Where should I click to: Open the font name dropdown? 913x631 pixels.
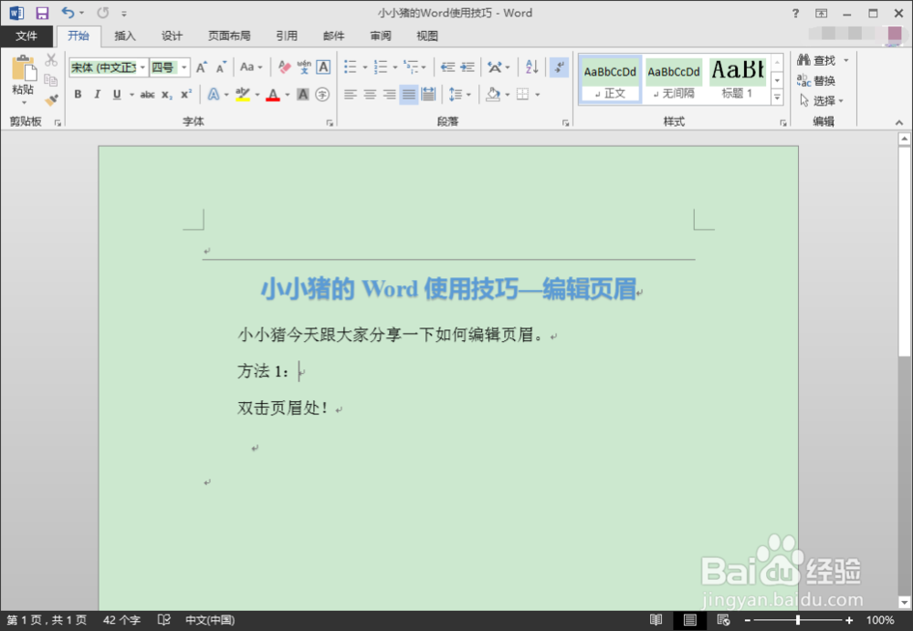coord(142,67)
